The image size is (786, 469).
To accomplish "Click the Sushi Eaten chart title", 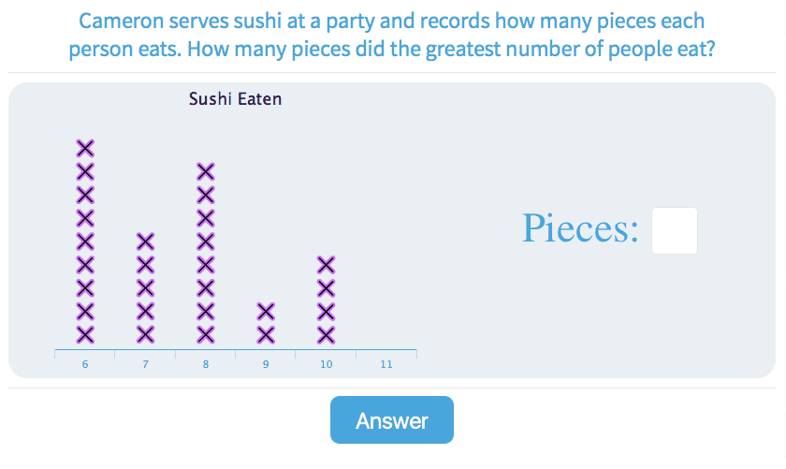I will click(235, 98).
